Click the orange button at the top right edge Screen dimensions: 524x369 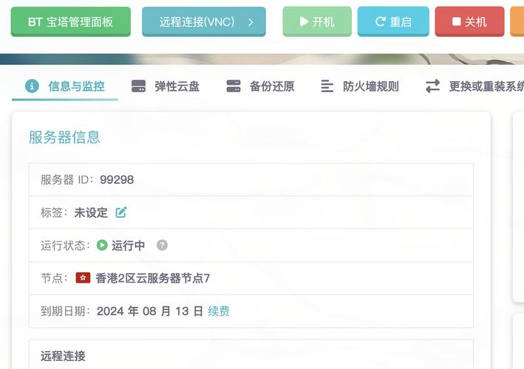[517, 21]
